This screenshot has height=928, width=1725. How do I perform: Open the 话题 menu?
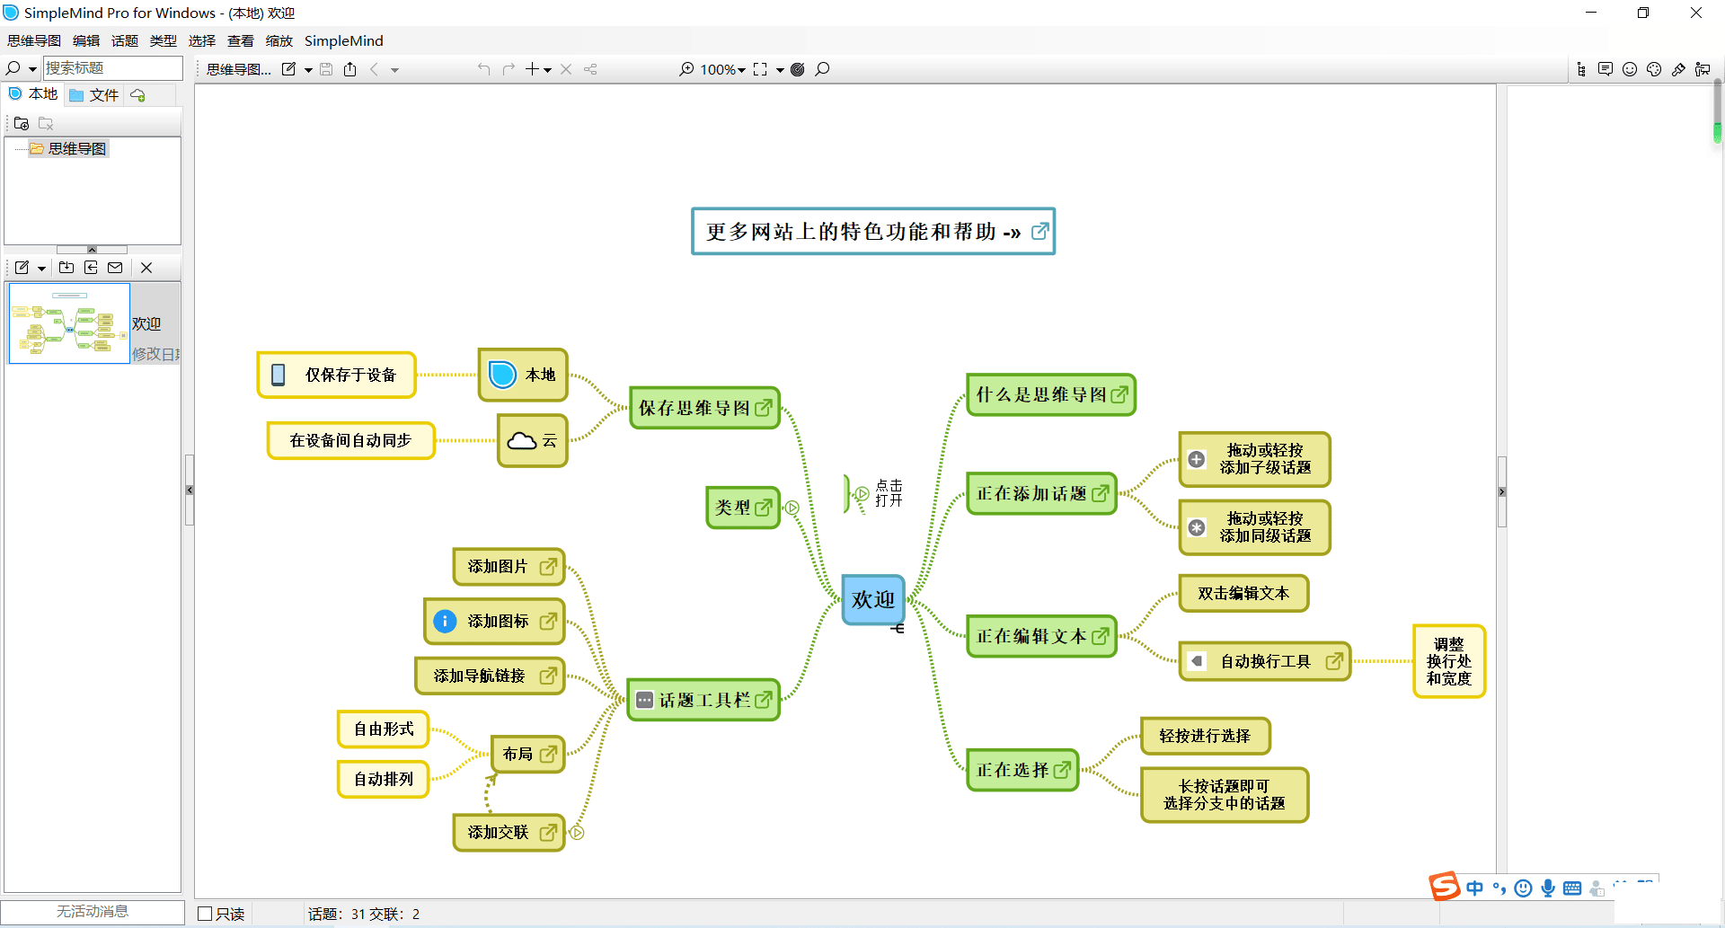(124, 40)
